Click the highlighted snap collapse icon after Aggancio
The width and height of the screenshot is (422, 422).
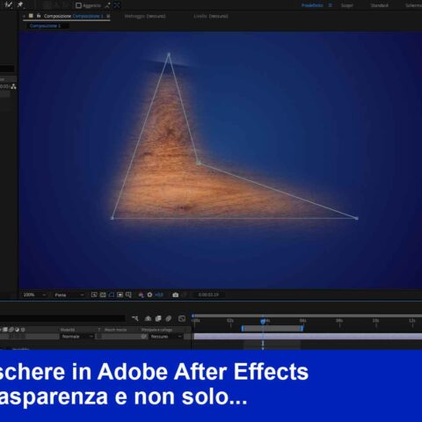pos(117,5)
